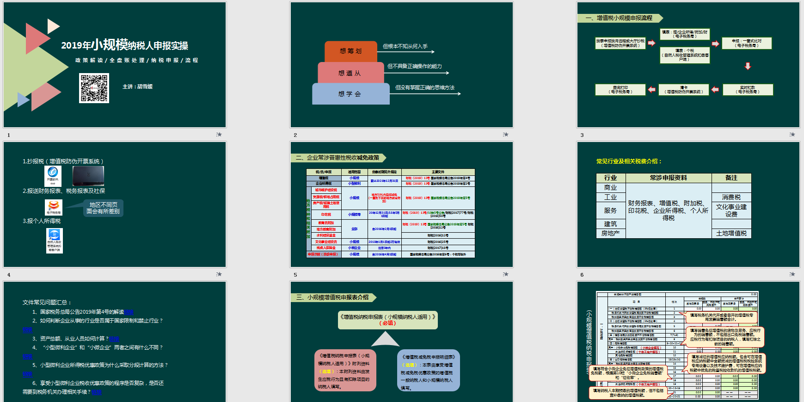Select slide 9 with the tax form table
The width and height of the screenshot is (804, 402).
tap(688, 341)
